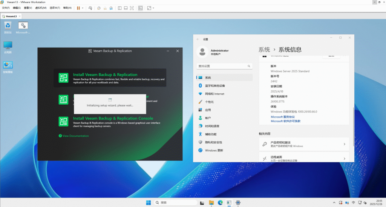The width and height of the screenshot is (386, 207).
Task: Expand the 远程桌面 entry
Action: click(x=304, y=159)
